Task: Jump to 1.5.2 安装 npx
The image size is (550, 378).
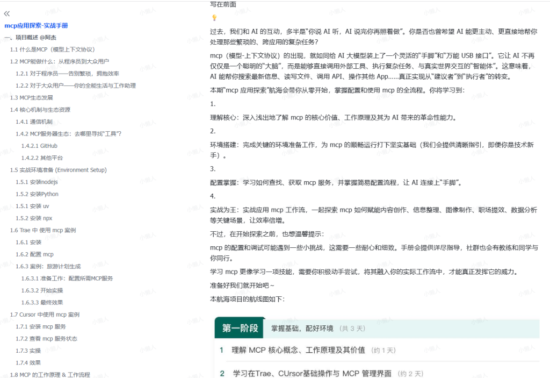Action: coord(34,218)
